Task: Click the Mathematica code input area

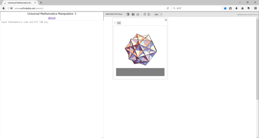Action: 52,79
